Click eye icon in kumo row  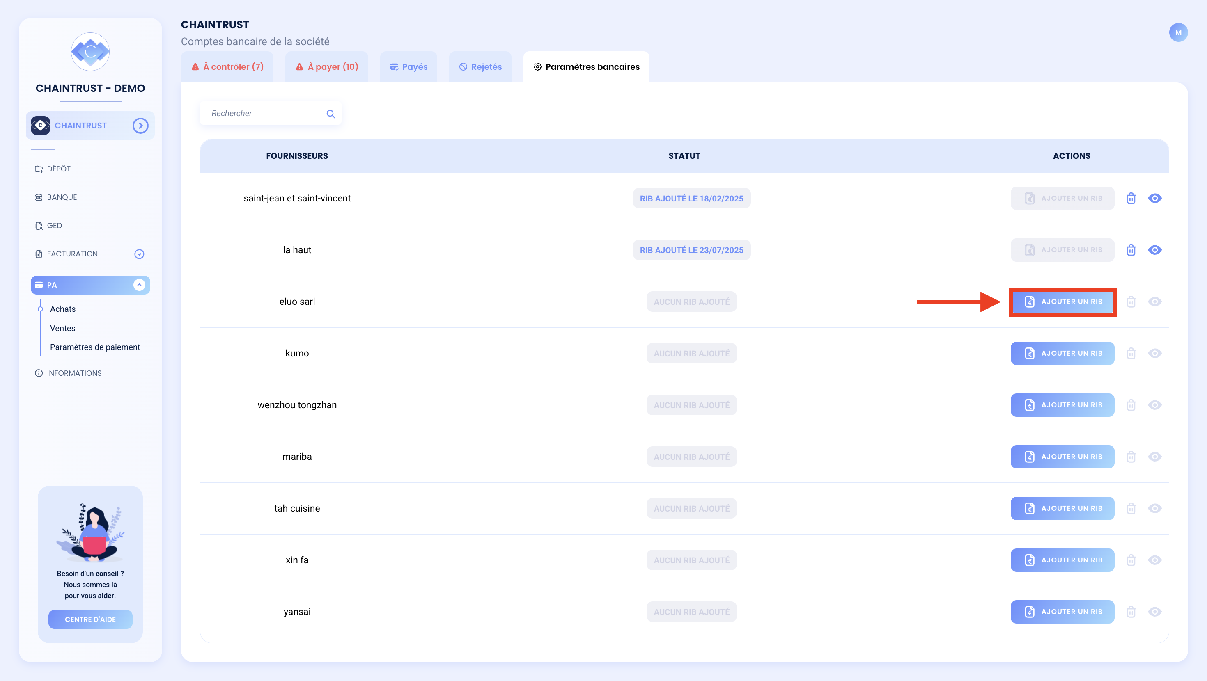1154,353
